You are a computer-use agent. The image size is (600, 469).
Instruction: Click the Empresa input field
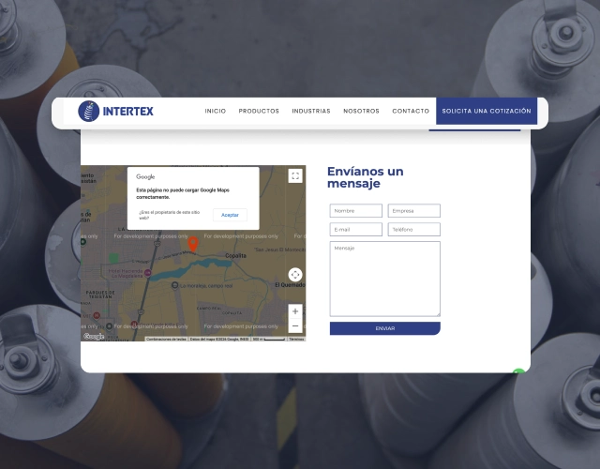click(414, 210)
